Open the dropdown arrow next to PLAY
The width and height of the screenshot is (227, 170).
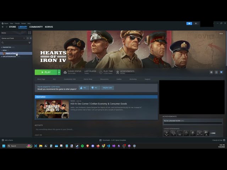pyautogui.click(x=59, y=72)
